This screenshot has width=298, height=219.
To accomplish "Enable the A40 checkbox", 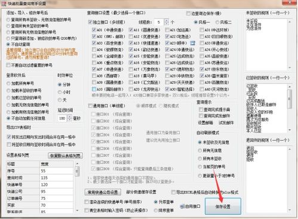I will [x=202, y=89].
